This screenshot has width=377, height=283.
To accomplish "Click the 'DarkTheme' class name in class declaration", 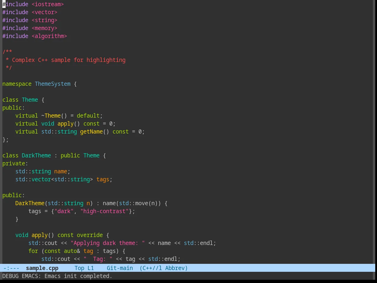I will 36,155.
